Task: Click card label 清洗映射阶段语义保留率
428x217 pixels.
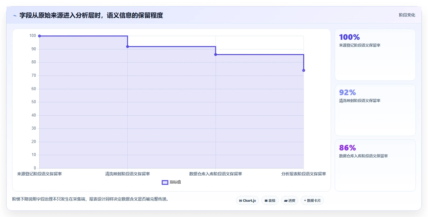Action: (x=360, y=101)
